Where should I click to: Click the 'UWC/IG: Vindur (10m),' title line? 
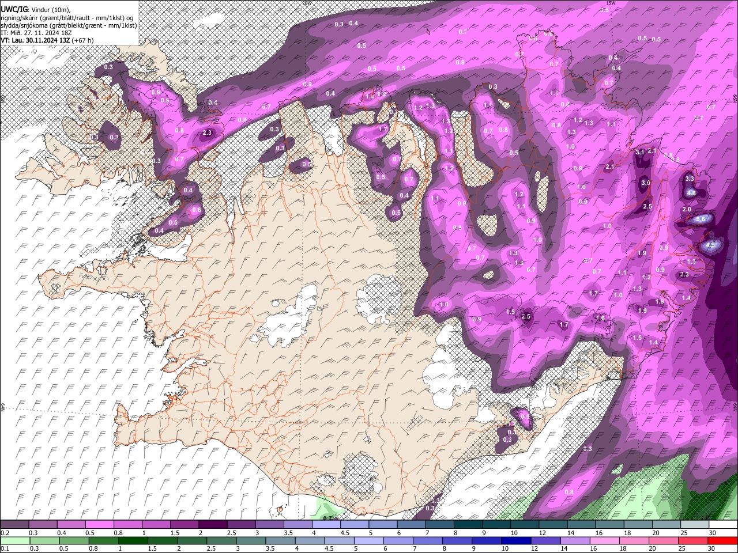pyautogui.click(x=36, y=10)
